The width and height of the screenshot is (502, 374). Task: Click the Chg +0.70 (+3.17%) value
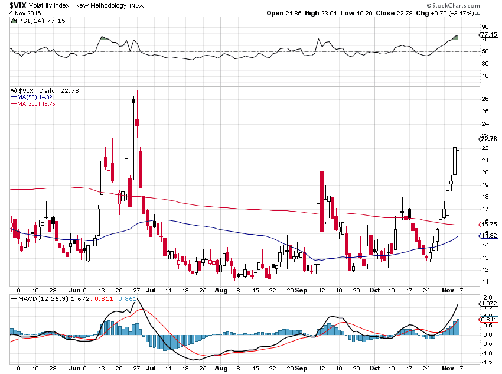tap(445, 13)
